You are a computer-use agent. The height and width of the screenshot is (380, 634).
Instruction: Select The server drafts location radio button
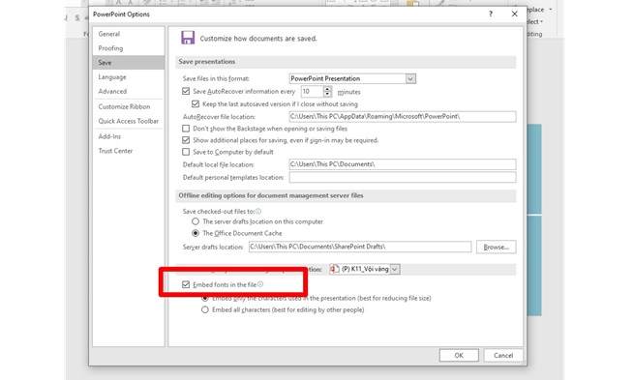click(x=196, y=221)
